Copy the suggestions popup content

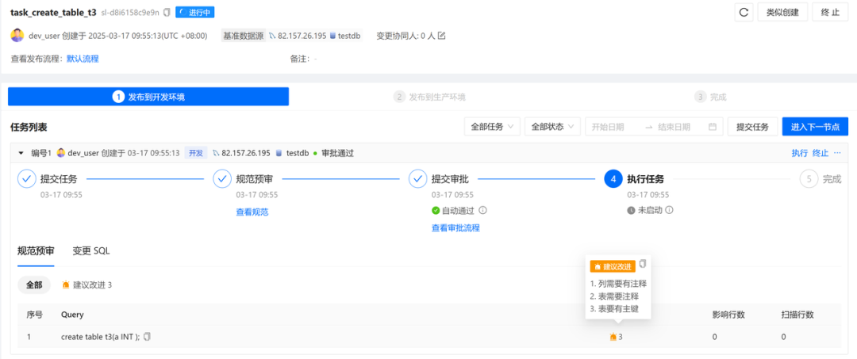pos(643,264)
